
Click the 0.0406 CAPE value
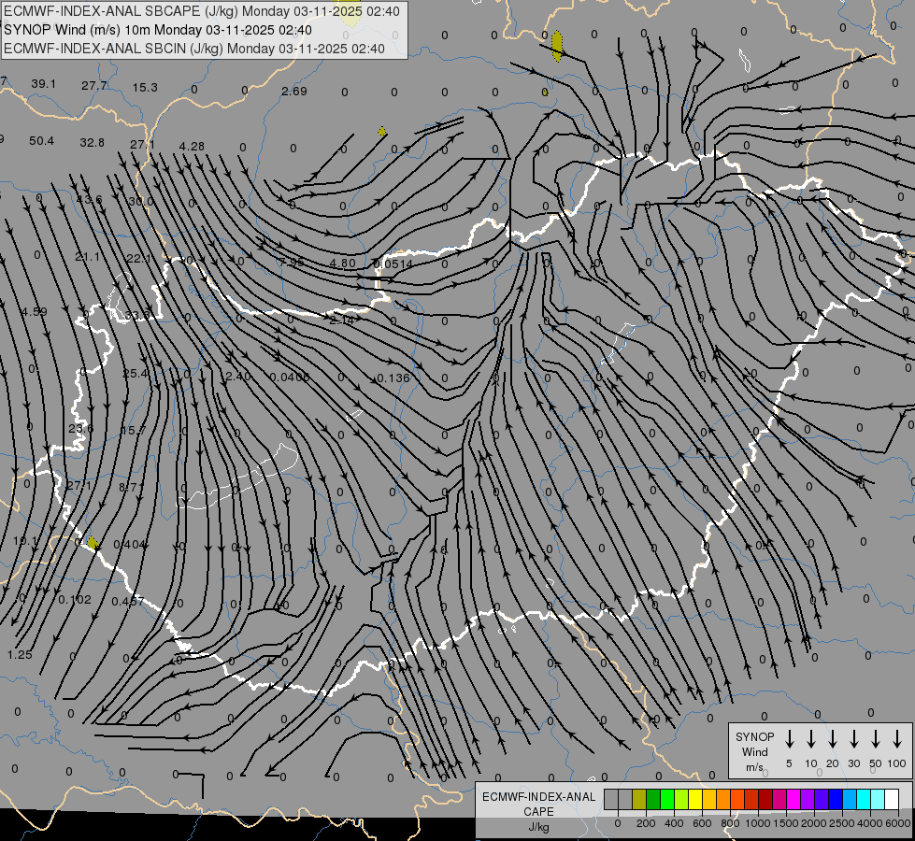pos(290,377)
